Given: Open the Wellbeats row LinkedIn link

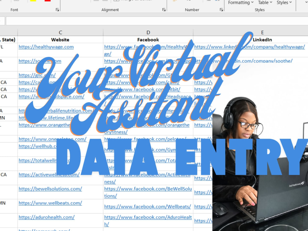Looking at the screenshot, I should [203, 206].
